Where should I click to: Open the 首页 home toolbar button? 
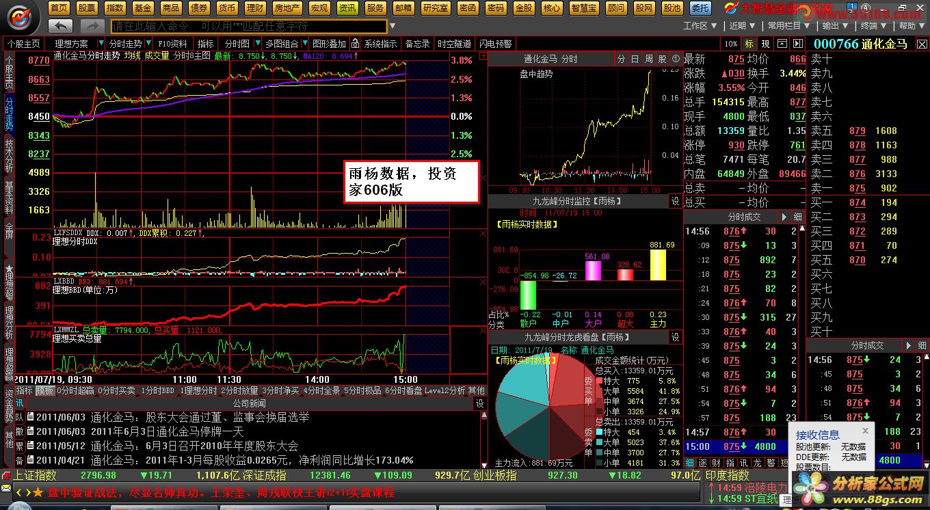[59, 8]
